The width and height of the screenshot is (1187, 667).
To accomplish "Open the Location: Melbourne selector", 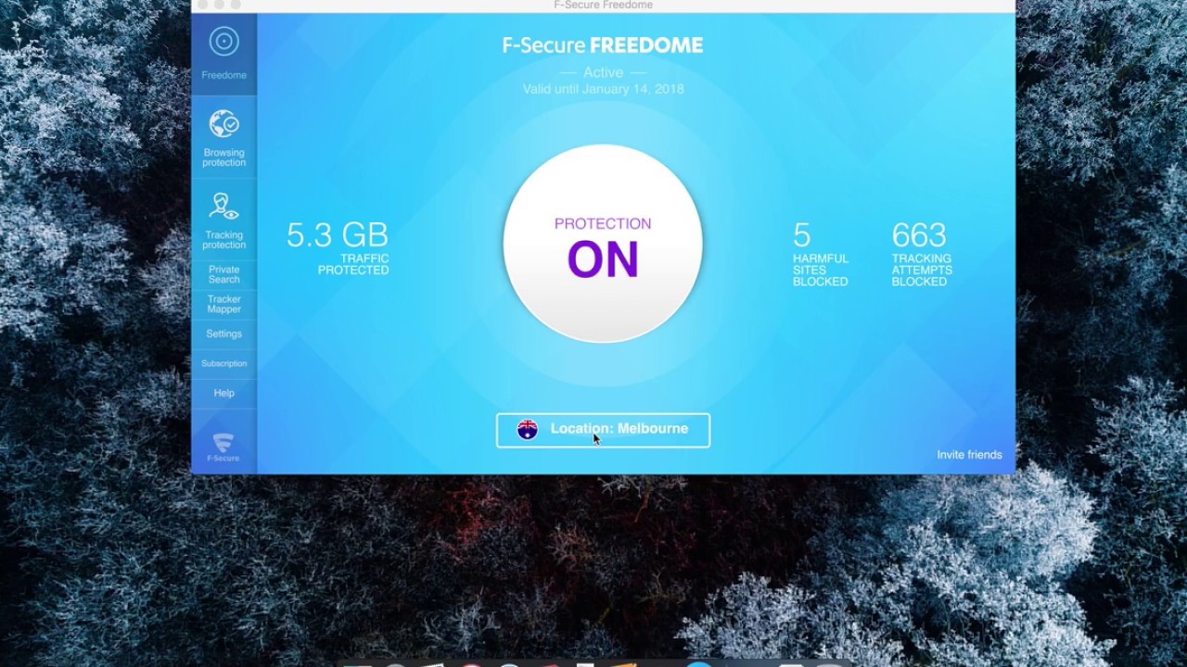I will (603, 430).
